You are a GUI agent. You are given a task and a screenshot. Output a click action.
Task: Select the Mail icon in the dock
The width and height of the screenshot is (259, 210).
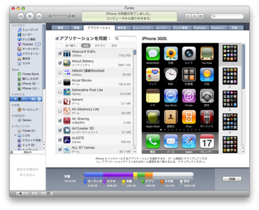171,141
